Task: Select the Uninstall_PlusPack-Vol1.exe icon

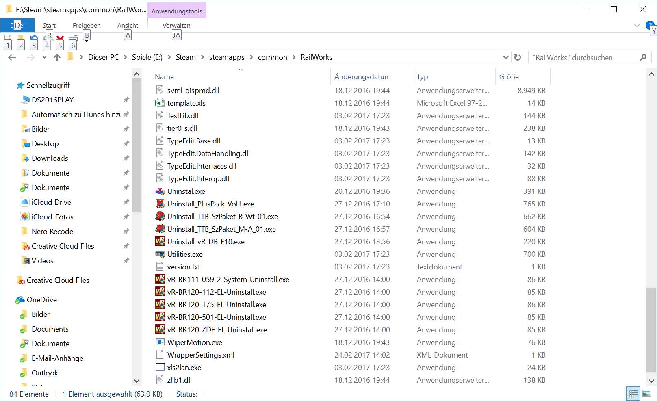Action: 160,204
